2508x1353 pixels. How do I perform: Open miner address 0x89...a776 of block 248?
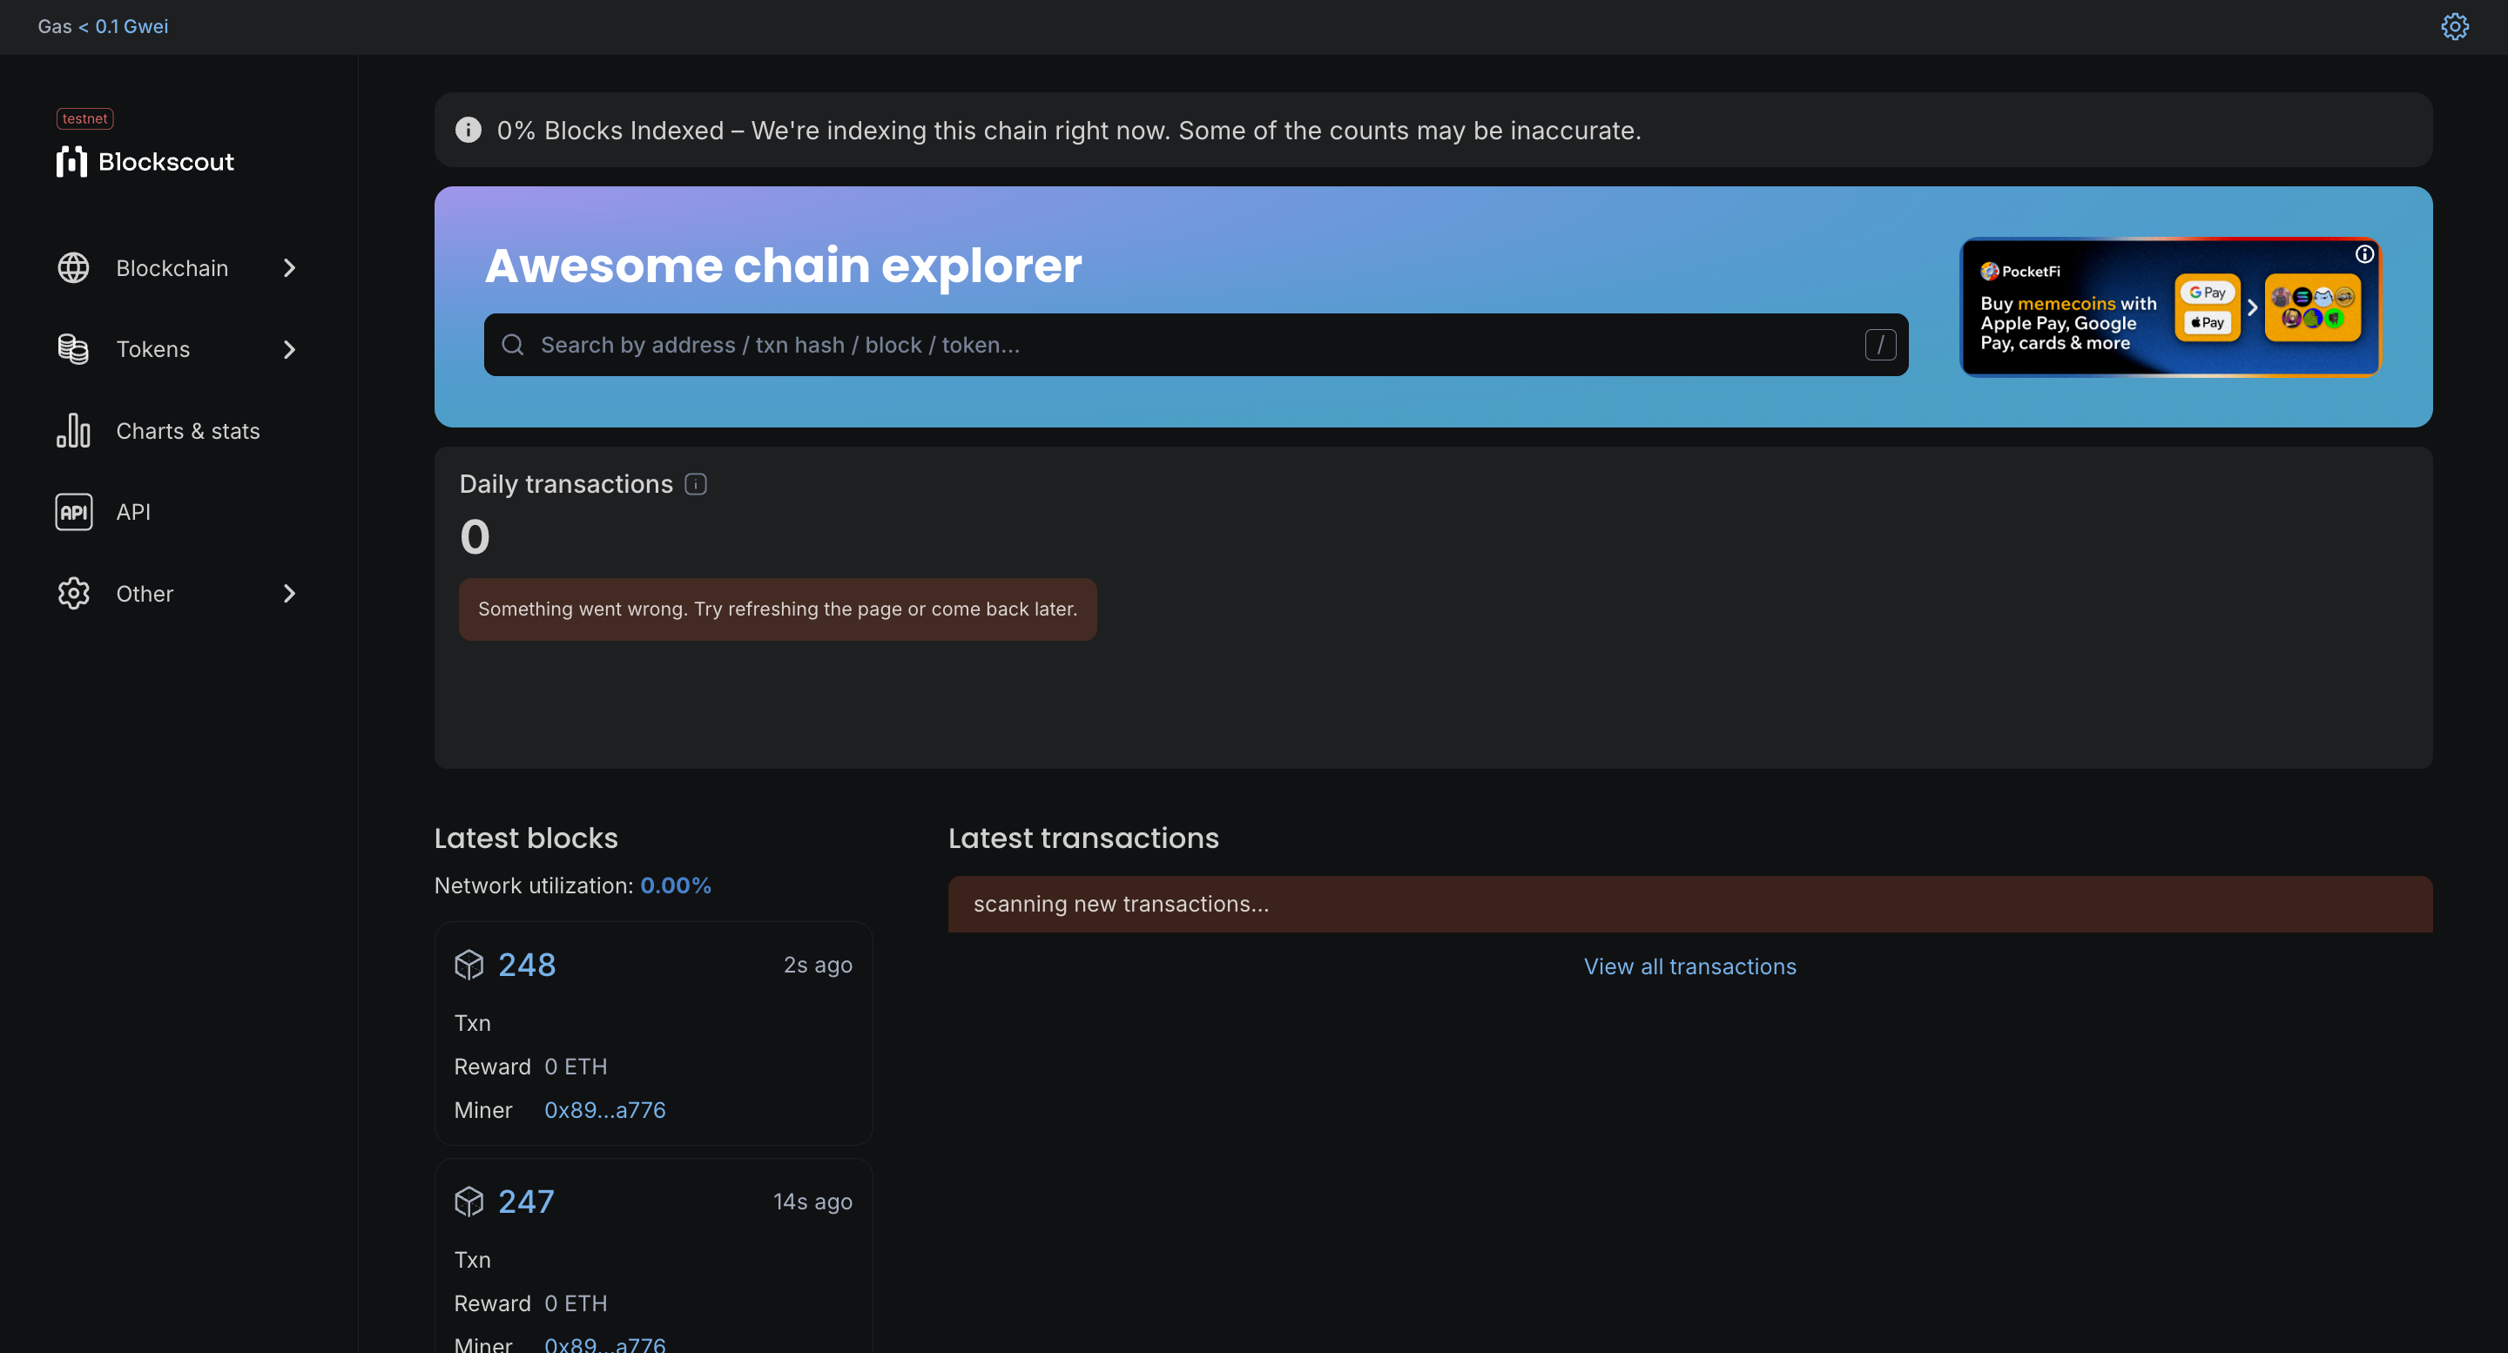tap(604, 1110)
